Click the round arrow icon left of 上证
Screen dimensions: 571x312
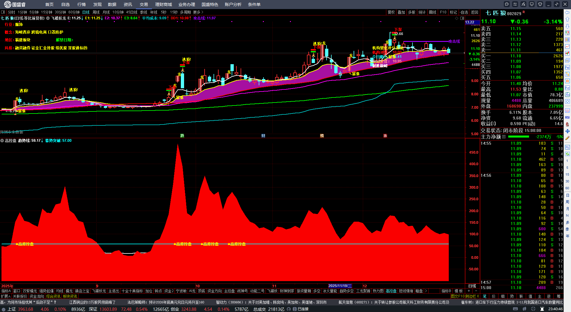click(x=4, y=309)
